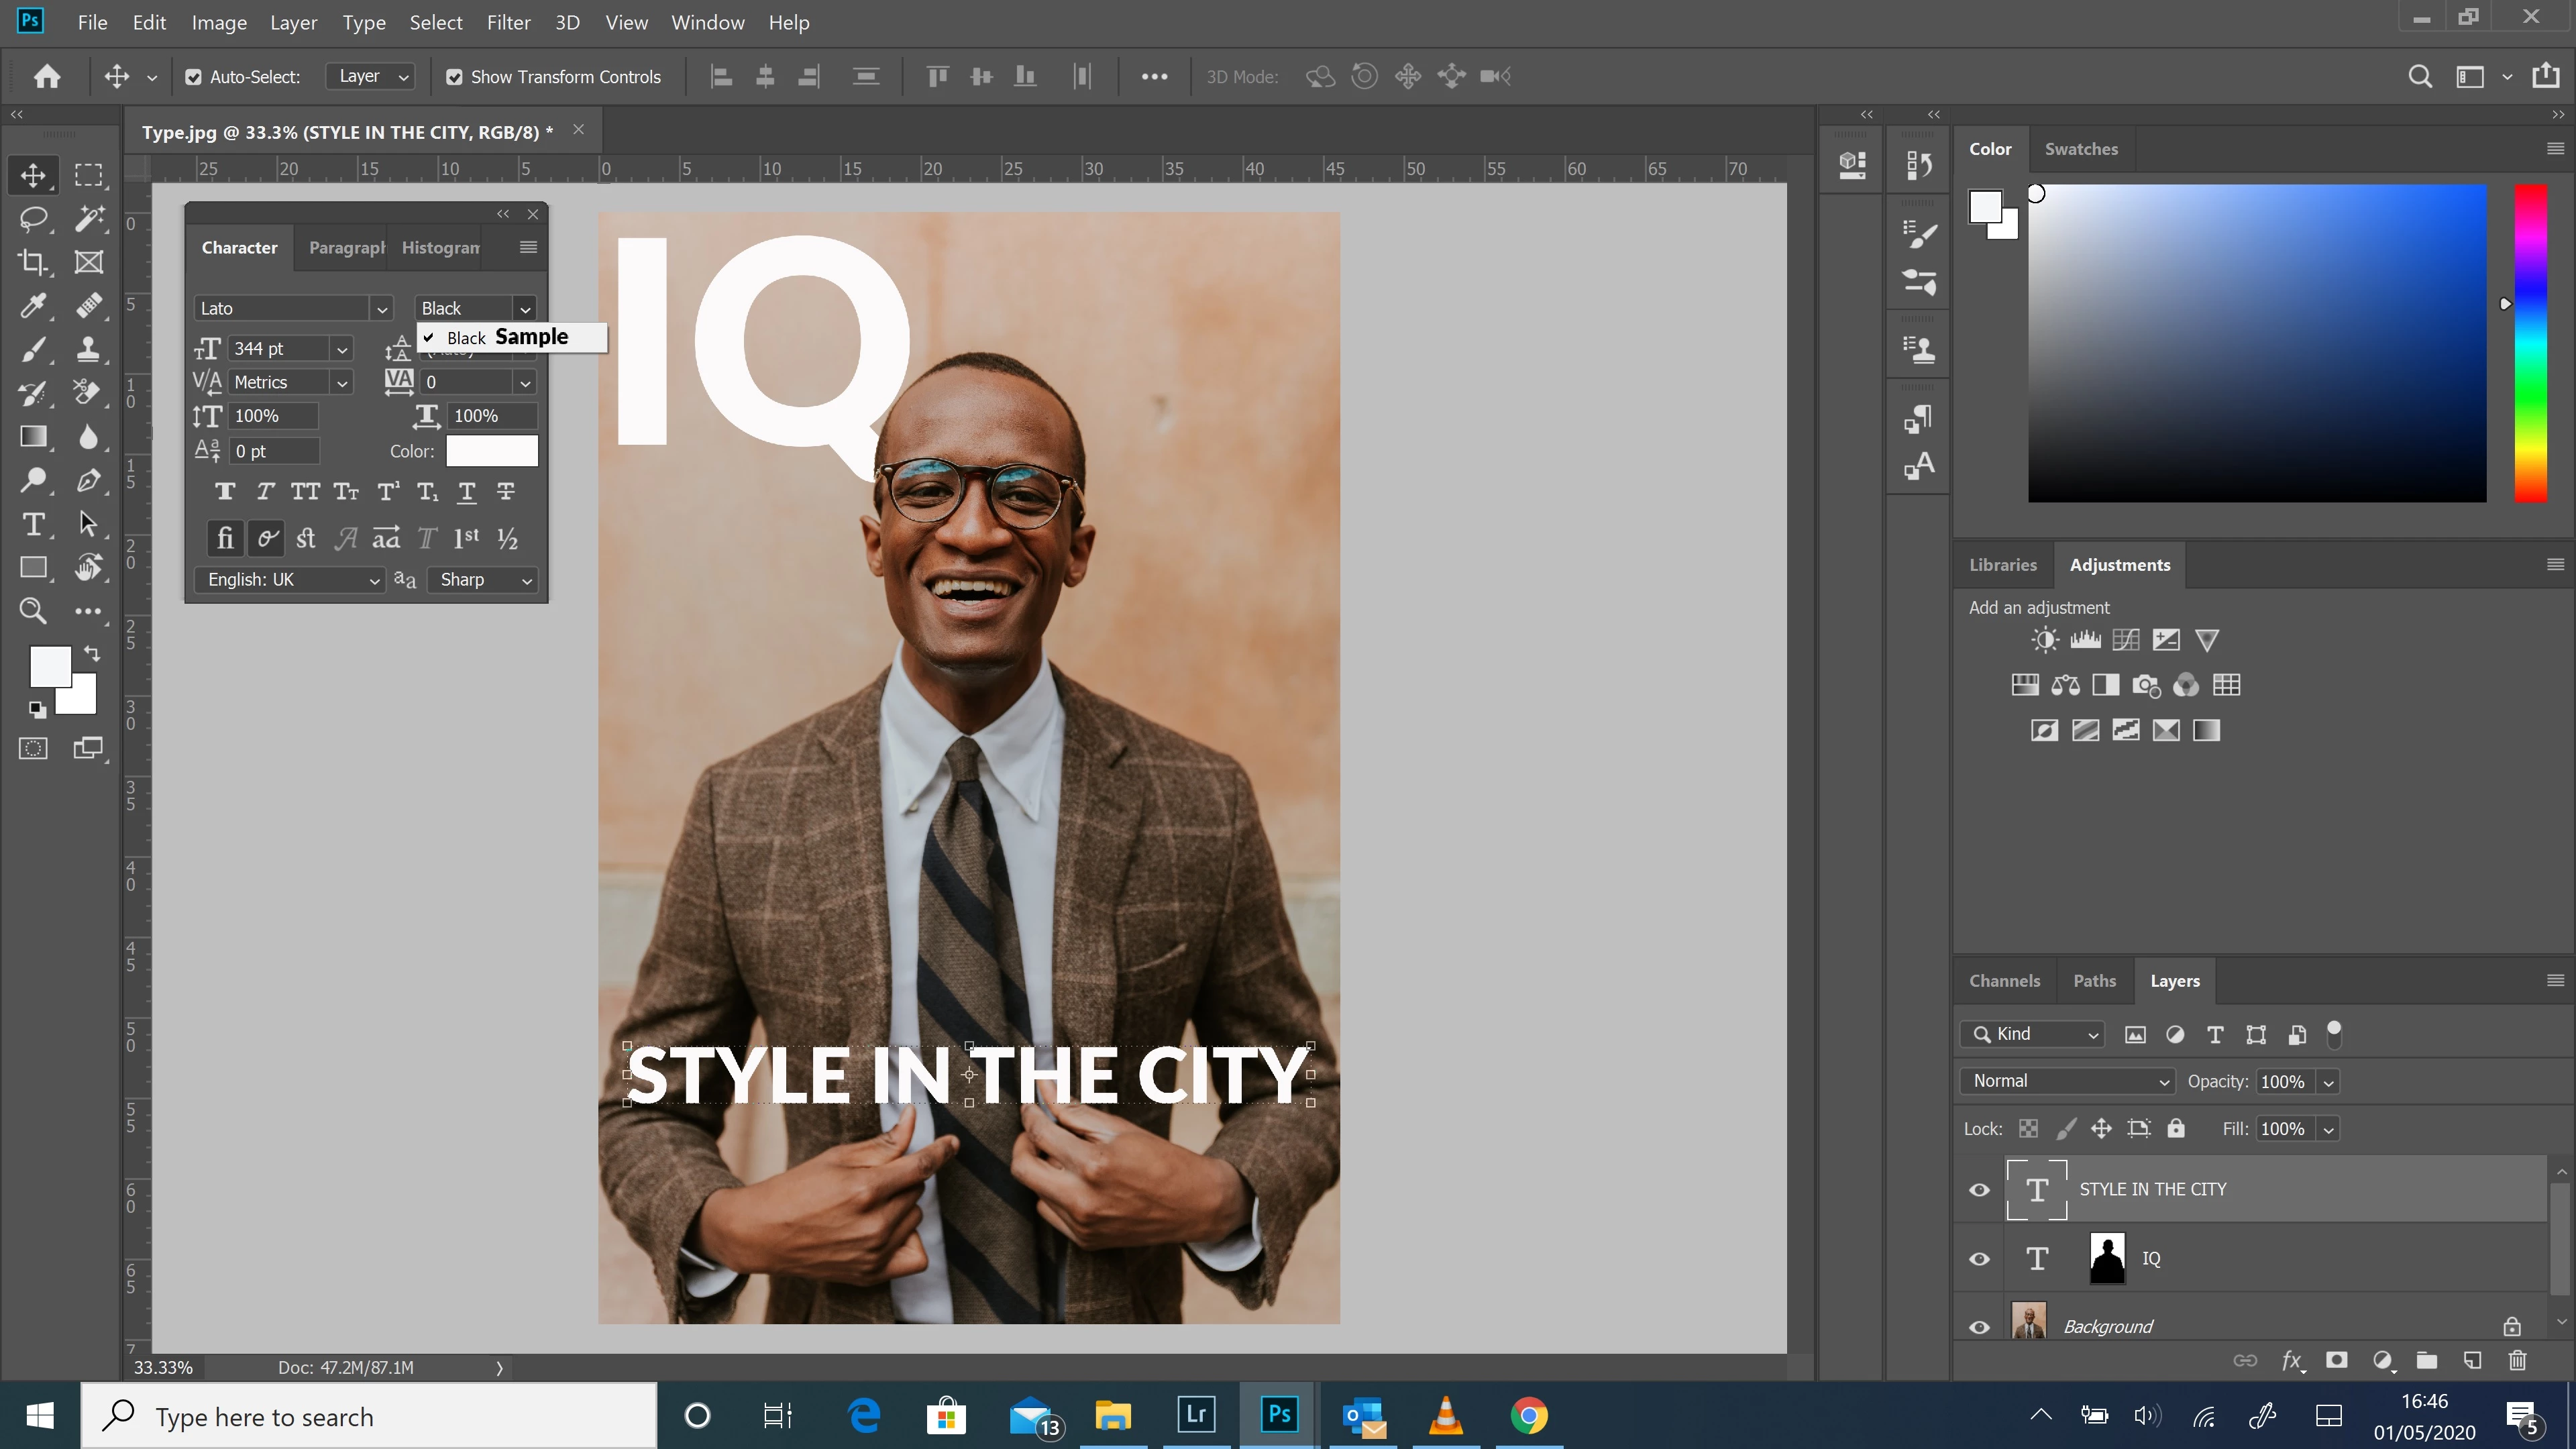
Task: Select the Zoom tool in toolbar
Action: 33,611
